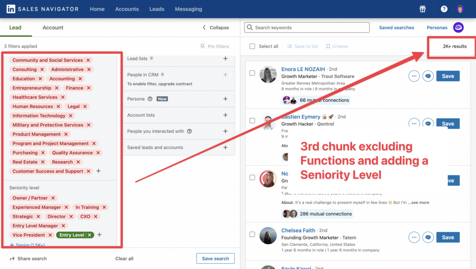Open Accounts in the top navigation
The image size is (476, 269).
click(x=127, y=9)
